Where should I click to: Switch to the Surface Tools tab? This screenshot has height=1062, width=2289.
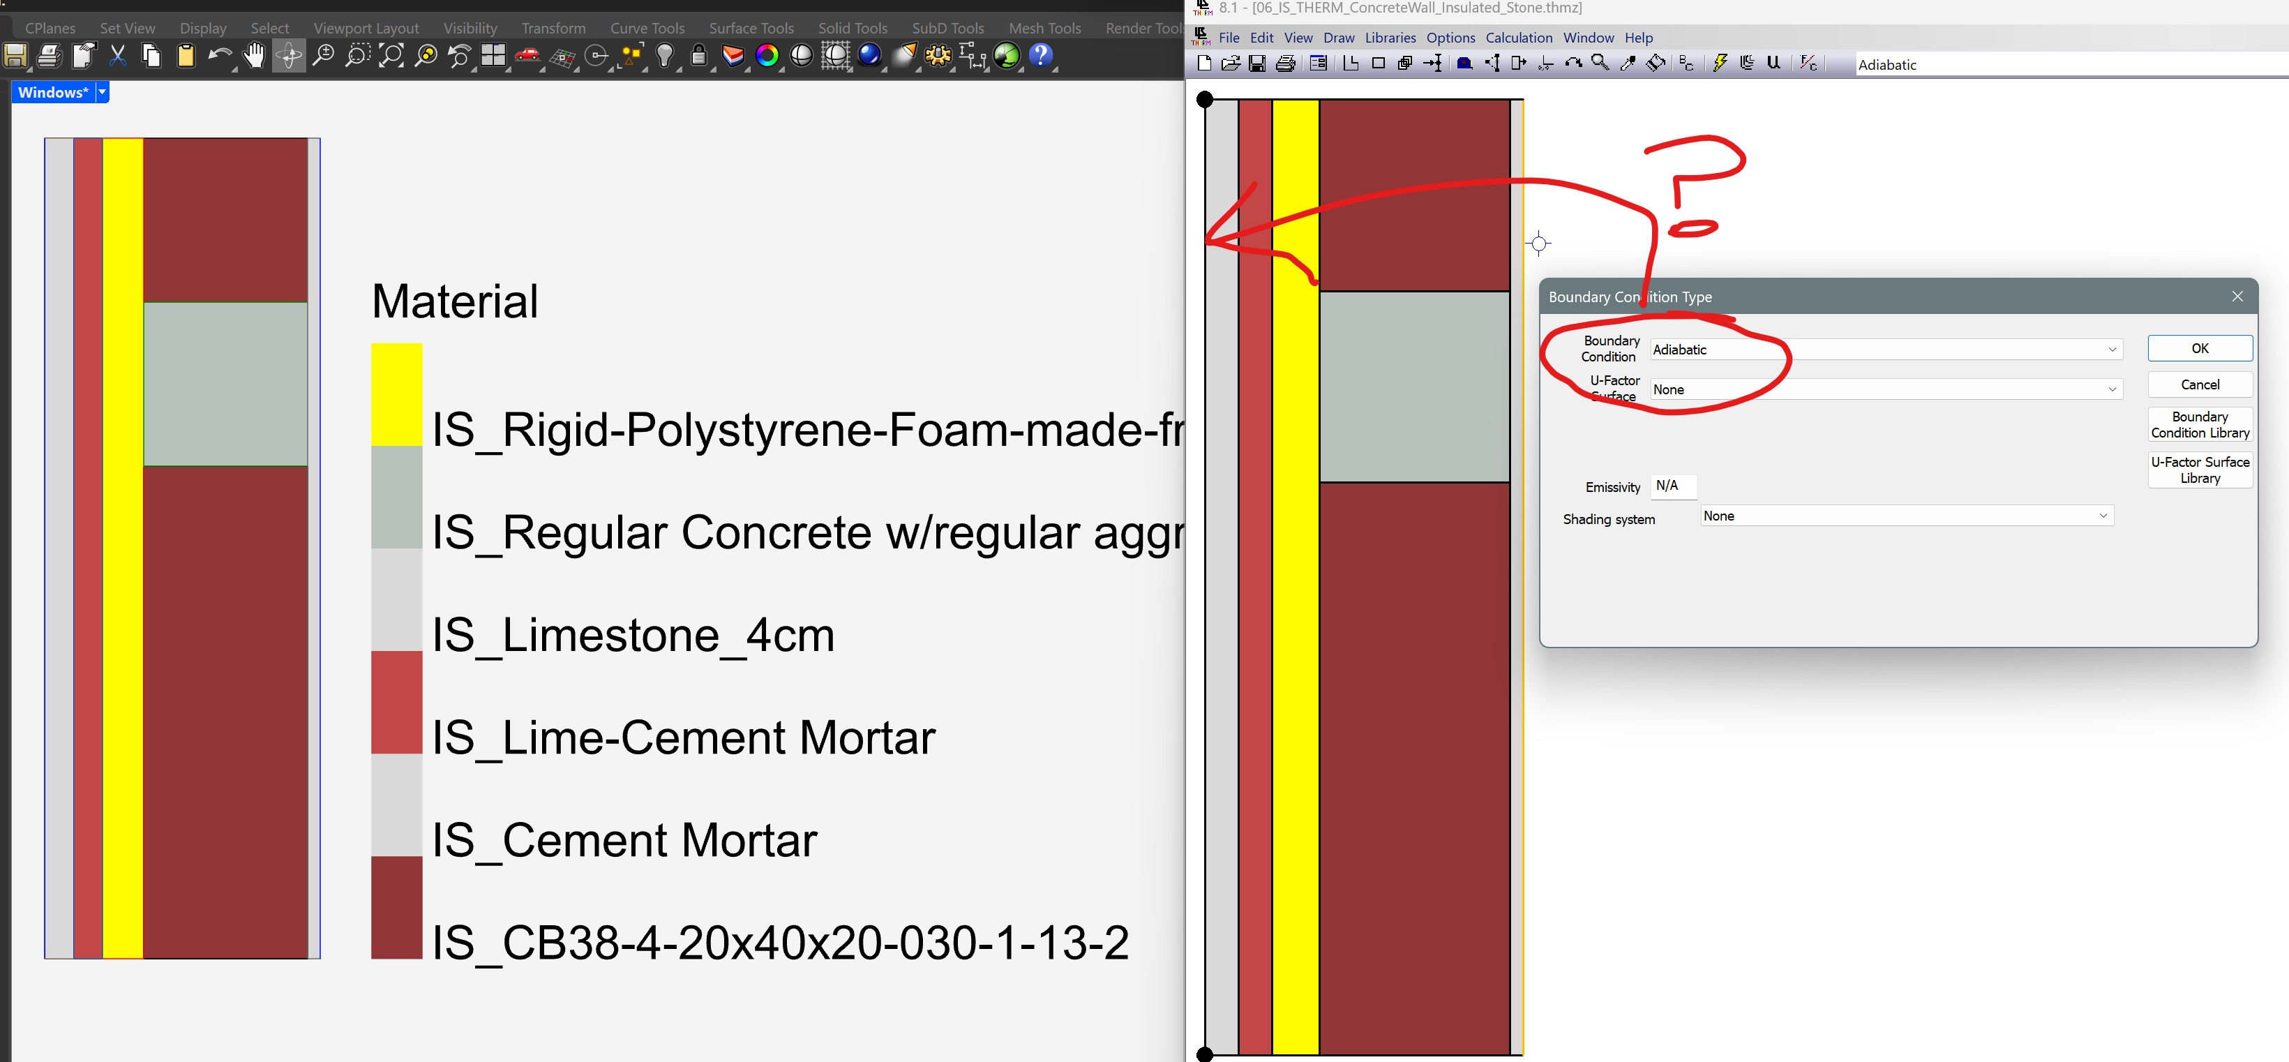[x=751, y=29]
